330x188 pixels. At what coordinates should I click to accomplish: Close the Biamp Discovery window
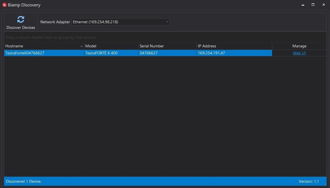click(323, 5)
